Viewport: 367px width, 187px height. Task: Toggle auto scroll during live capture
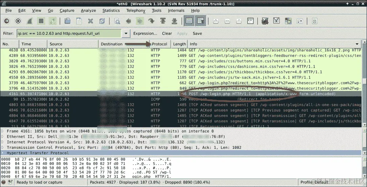[201, 21]
